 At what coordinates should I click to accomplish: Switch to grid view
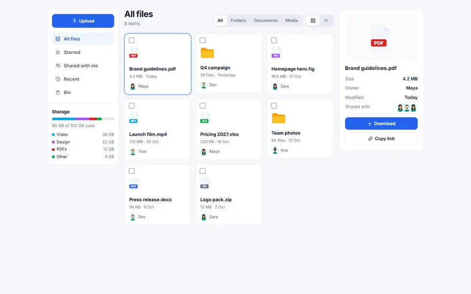click(x=313, y=21)
